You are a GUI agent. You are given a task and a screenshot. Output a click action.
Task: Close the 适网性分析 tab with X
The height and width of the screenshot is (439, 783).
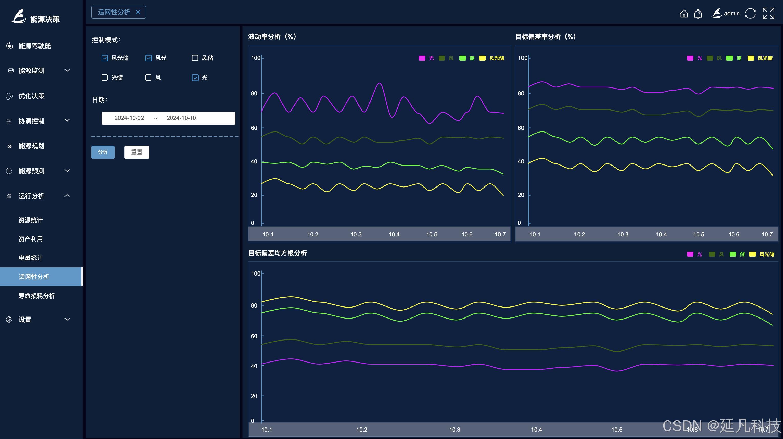tap(138, 12)
